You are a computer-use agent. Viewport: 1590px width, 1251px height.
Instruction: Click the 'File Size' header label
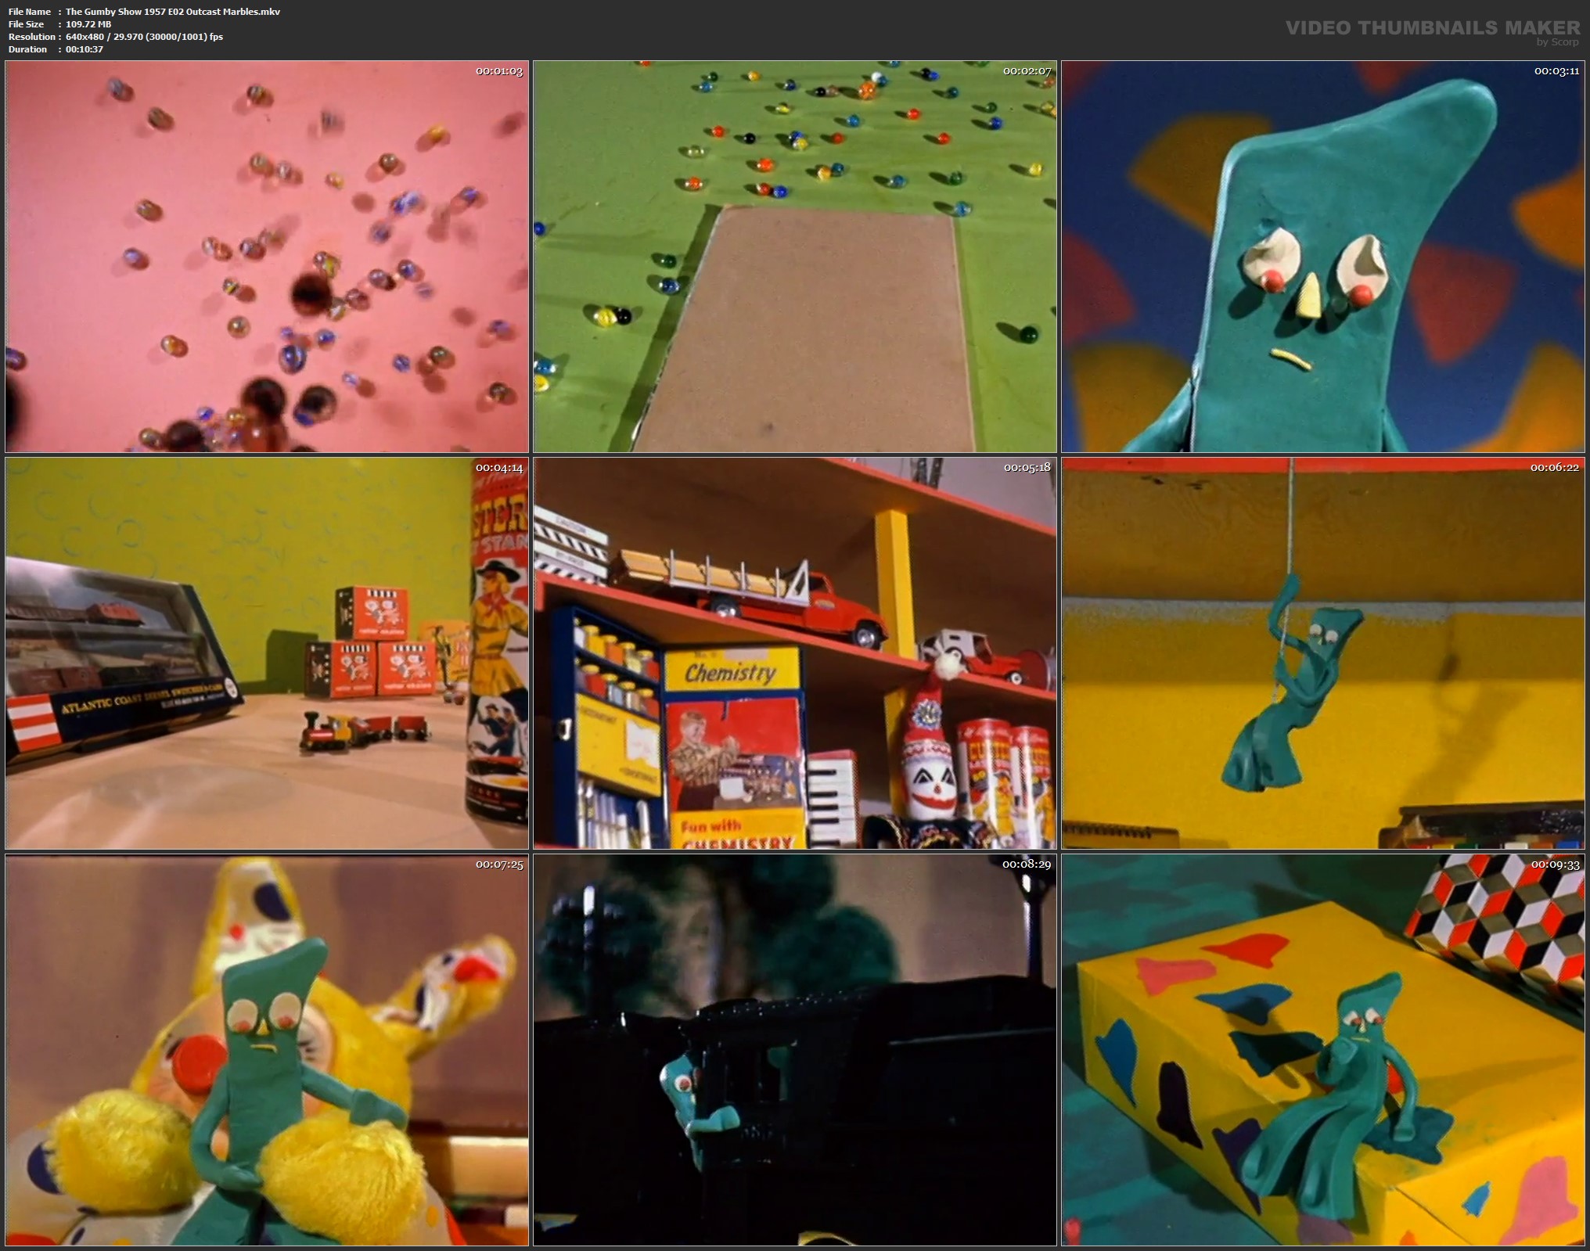pos(27,24)
